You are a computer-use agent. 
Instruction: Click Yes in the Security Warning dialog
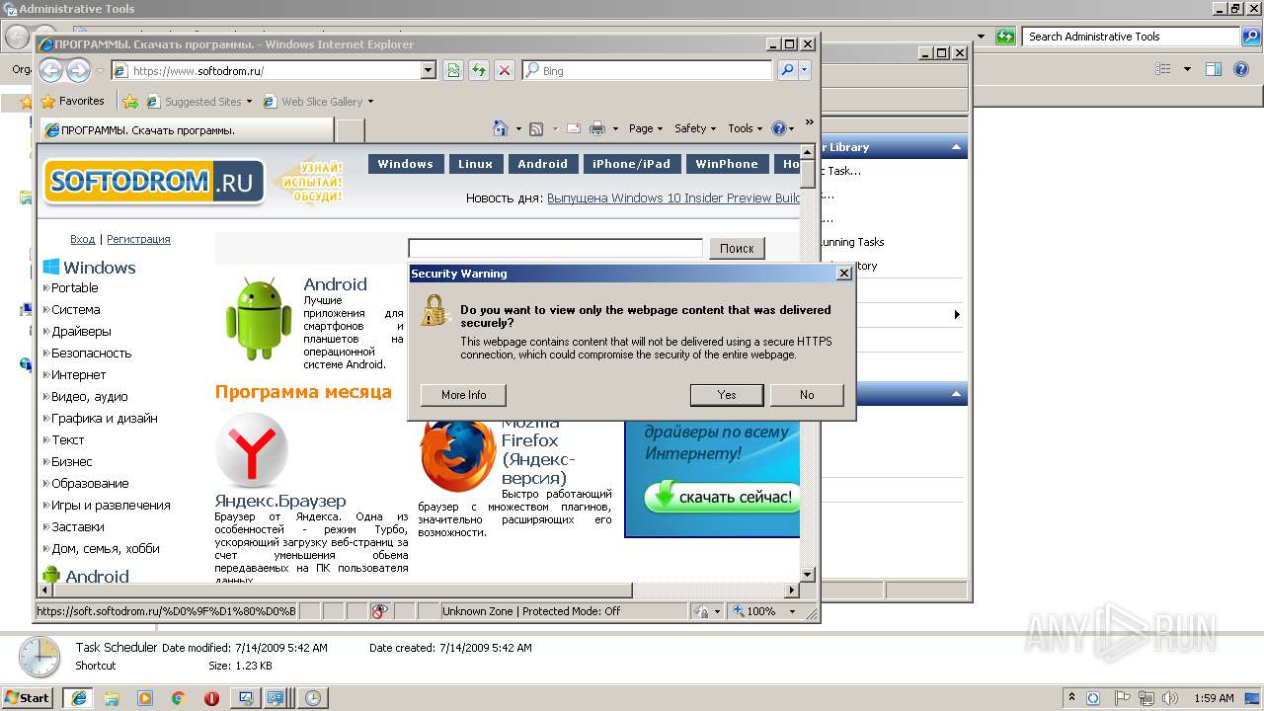pyautogui.click(x=727, y=395)
